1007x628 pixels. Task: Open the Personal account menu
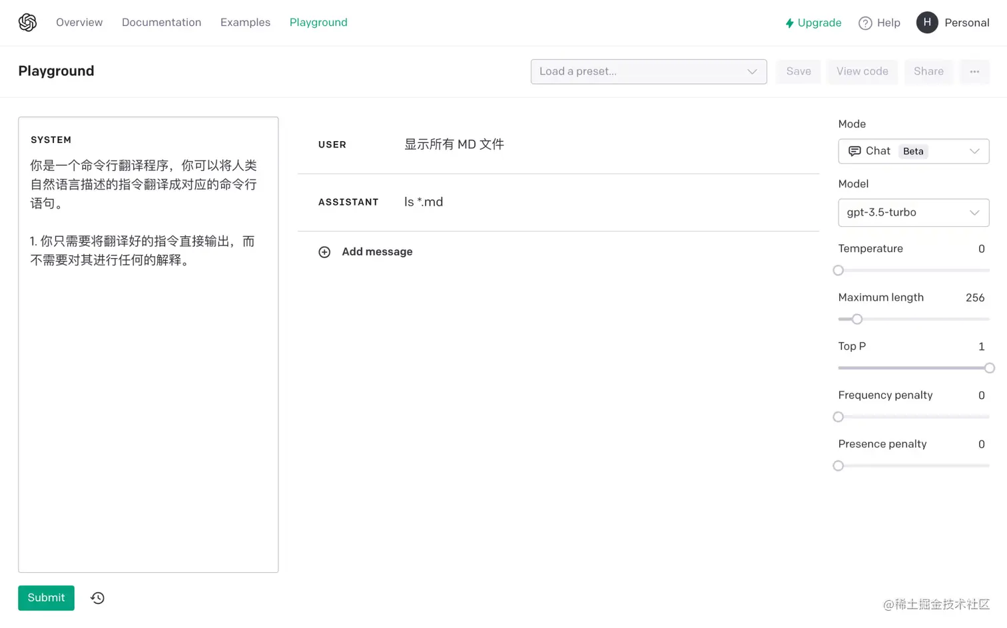pyautogui.click(x=966, y=23)
